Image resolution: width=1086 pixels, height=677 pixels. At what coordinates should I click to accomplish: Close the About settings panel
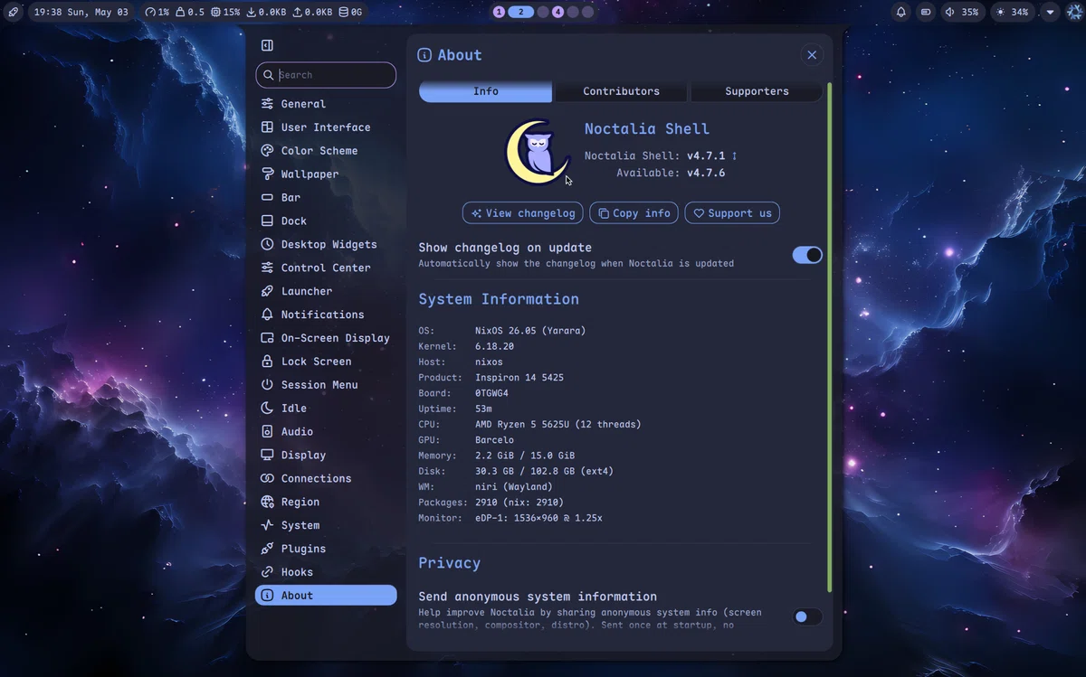812,55
